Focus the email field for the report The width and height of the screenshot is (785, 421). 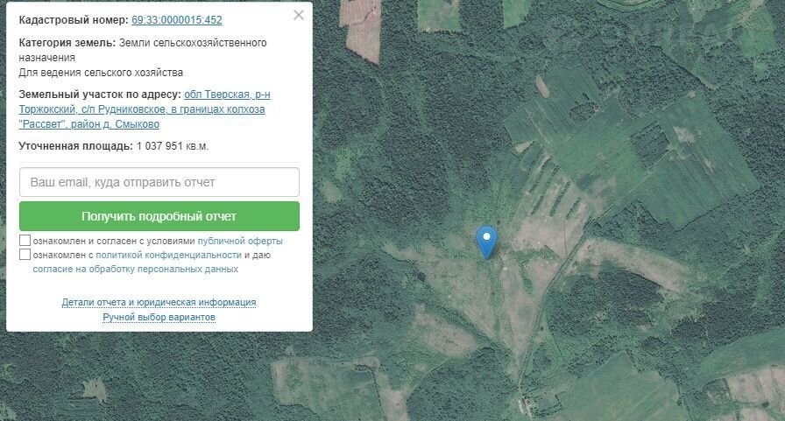(x=159, y=182)
